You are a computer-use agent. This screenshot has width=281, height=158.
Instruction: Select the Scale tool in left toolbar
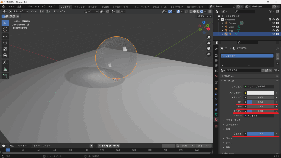coord(5,49)
